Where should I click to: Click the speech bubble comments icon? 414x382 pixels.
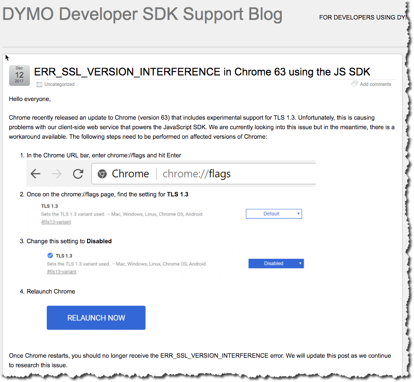[354, 84]
